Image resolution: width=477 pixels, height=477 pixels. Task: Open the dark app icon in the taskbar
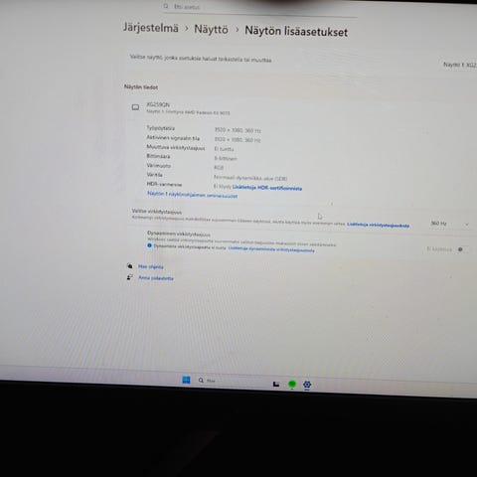click(x=276, y=384)
